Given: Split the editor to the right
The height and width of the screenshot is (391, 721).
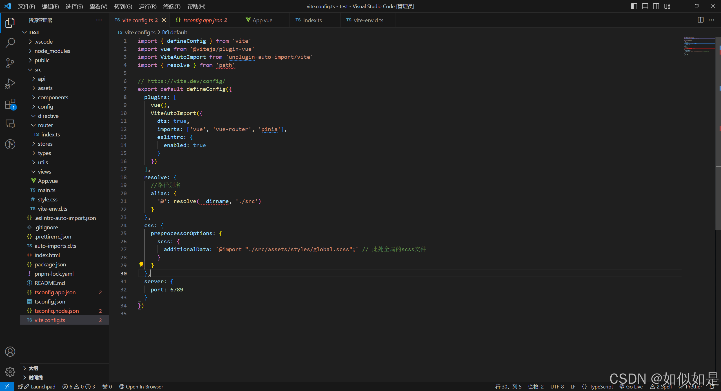Looking at the screenshot, I should tap(700, 20).
